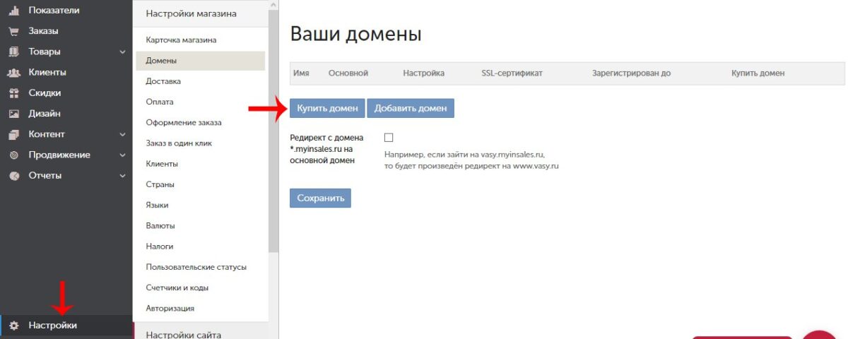Open Пользовательские статусы settings
The height and width of the screenshot is (339, 848).
click(x=196, y=267)
